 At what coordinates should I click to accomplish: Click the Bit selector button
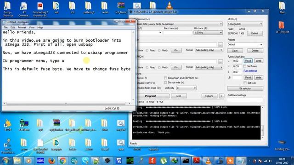(x=245, y=88)
